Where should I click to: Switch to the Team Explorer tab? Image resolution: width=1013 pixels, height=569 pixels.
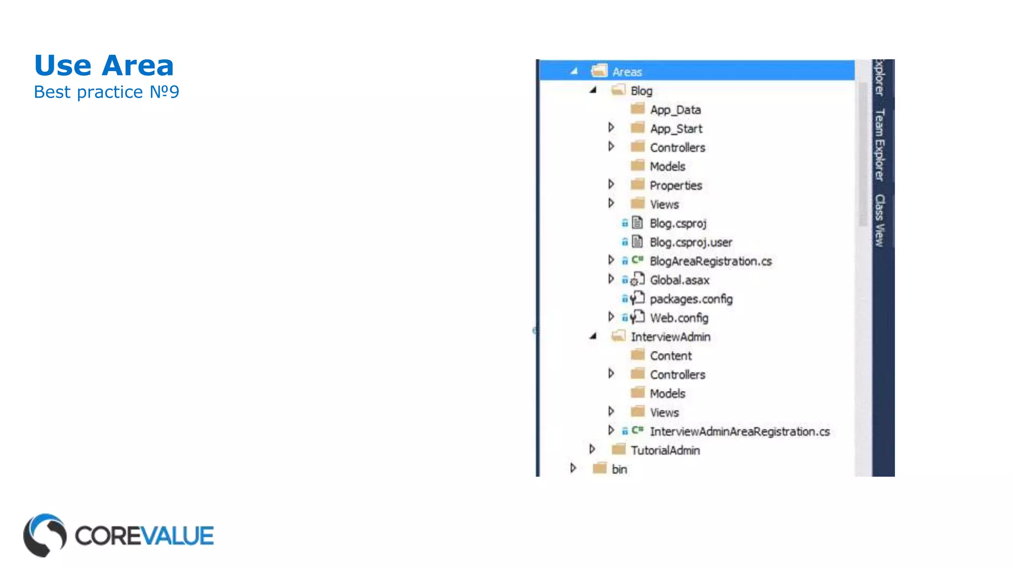point(879,145)
